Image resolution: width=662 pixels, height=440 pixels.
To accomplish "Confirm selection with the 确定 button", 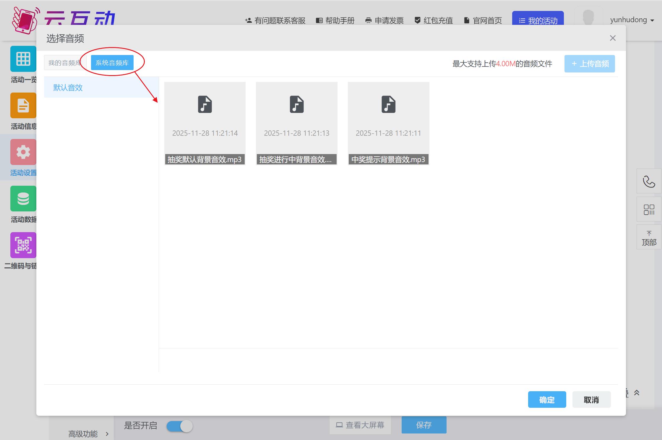I will coord(547,399).
